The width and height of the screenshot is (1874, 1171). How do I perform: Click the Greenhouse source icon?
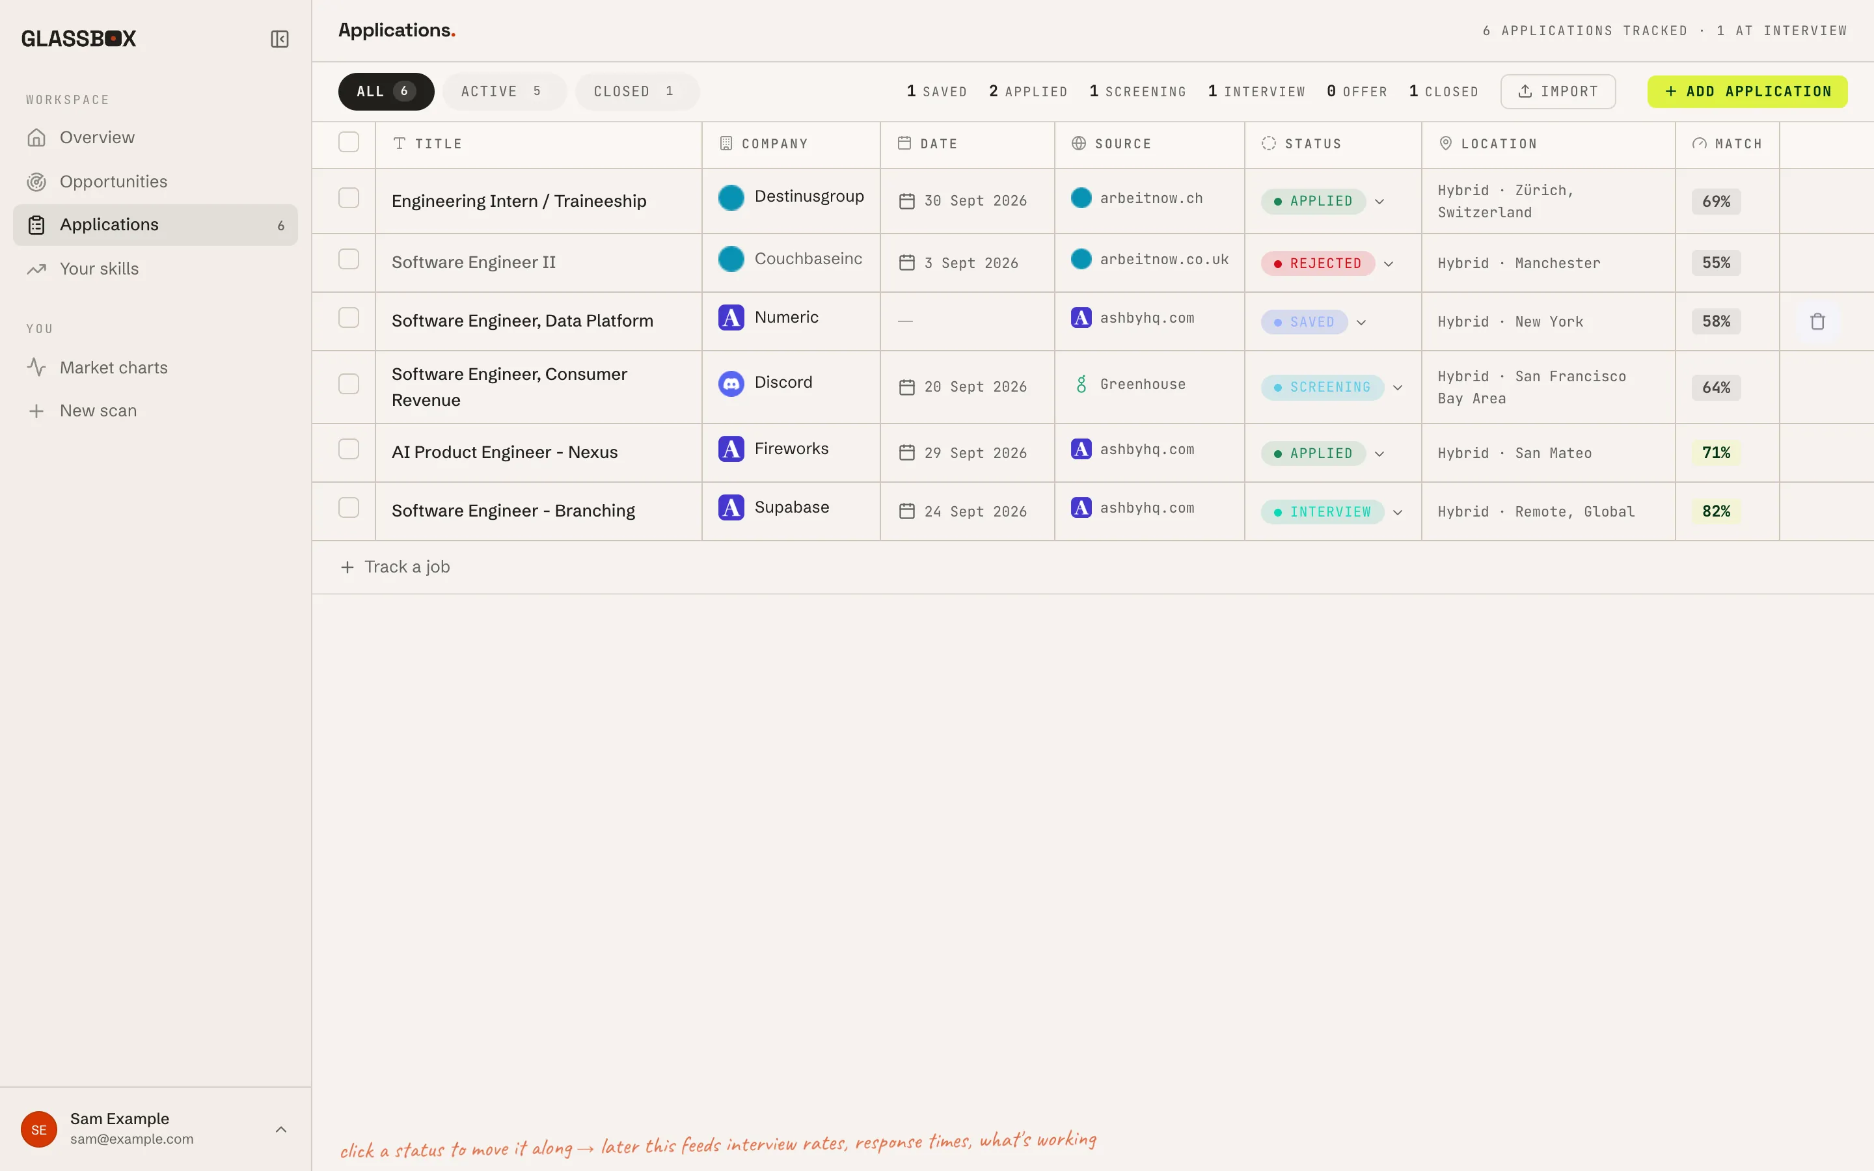(x=1081, y=384)
